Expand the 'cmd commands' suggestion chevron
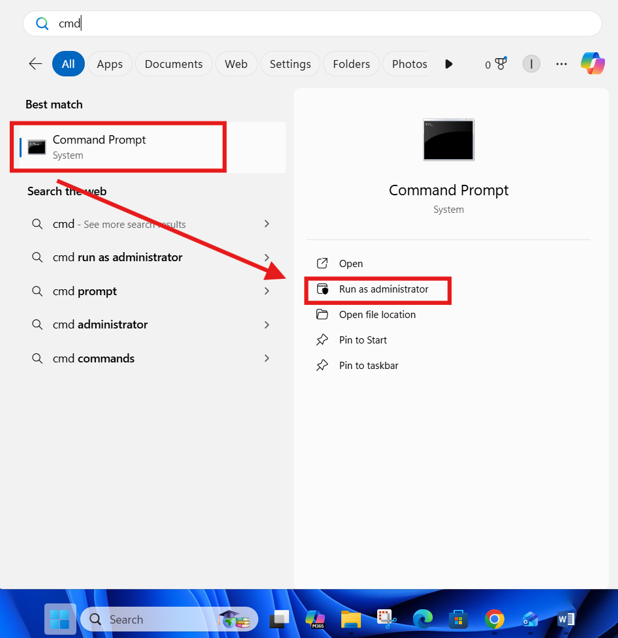The image size is (618, 638). coord(266,359)
